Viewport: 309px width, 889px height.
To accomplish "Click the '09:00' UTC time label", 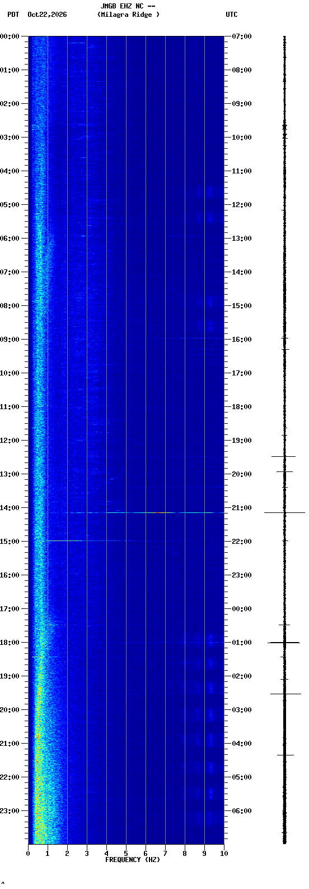I will (x=242, y=104).
